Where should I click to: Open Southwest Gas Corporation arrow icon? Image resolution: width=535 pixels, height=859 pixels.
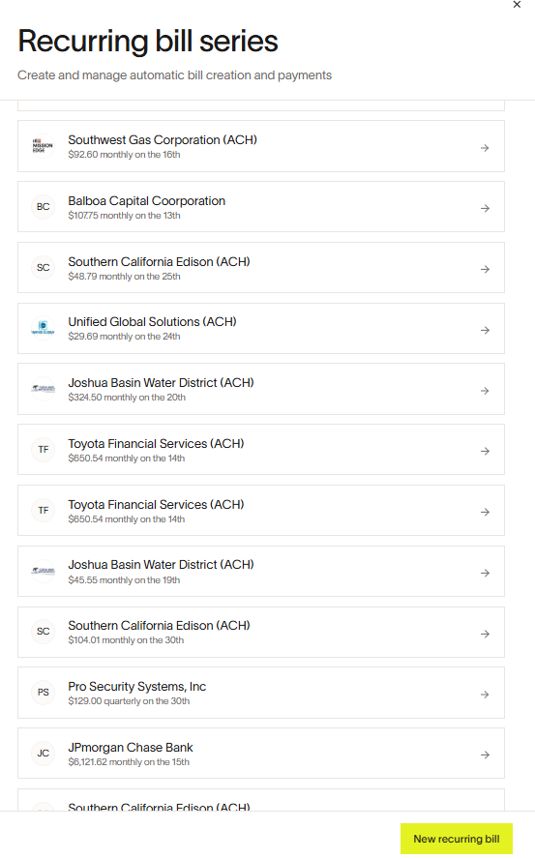coord(485,148)
